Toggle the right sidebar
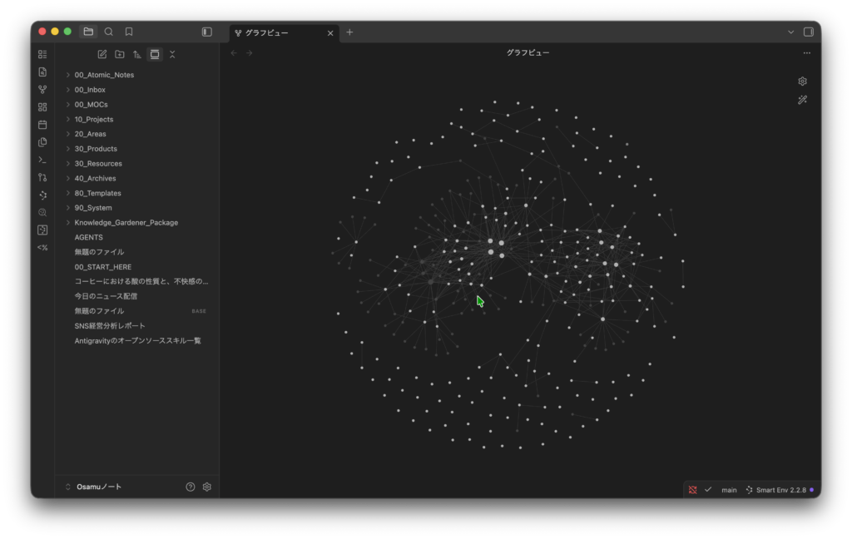Viewport: 852px width, 539px height. tap(808, 32)
